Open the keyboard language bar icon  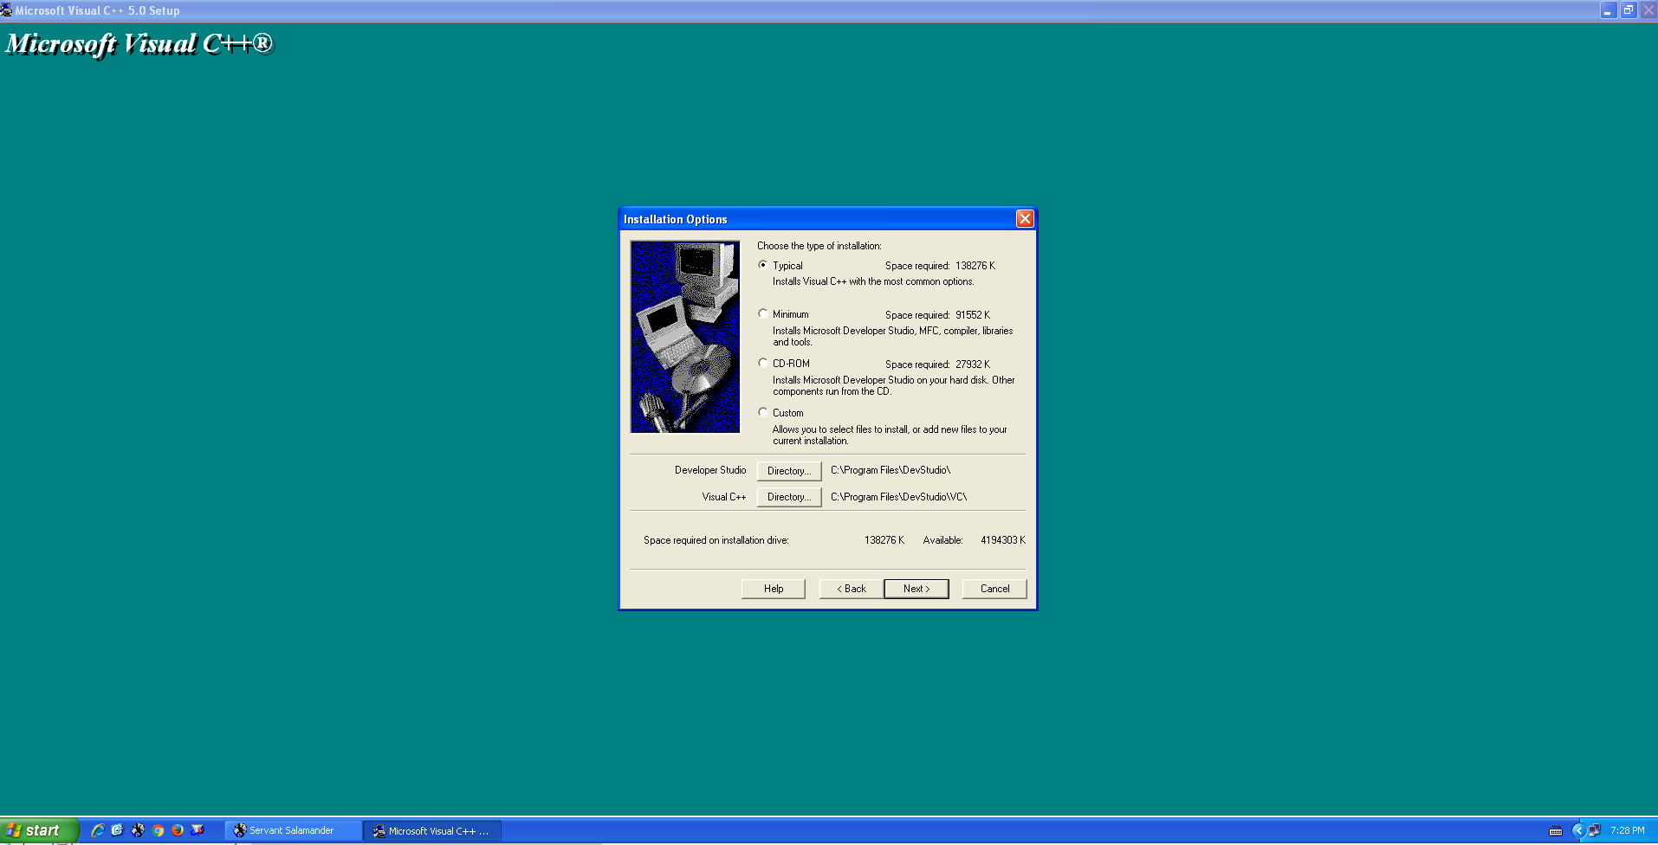point(1556,831)
